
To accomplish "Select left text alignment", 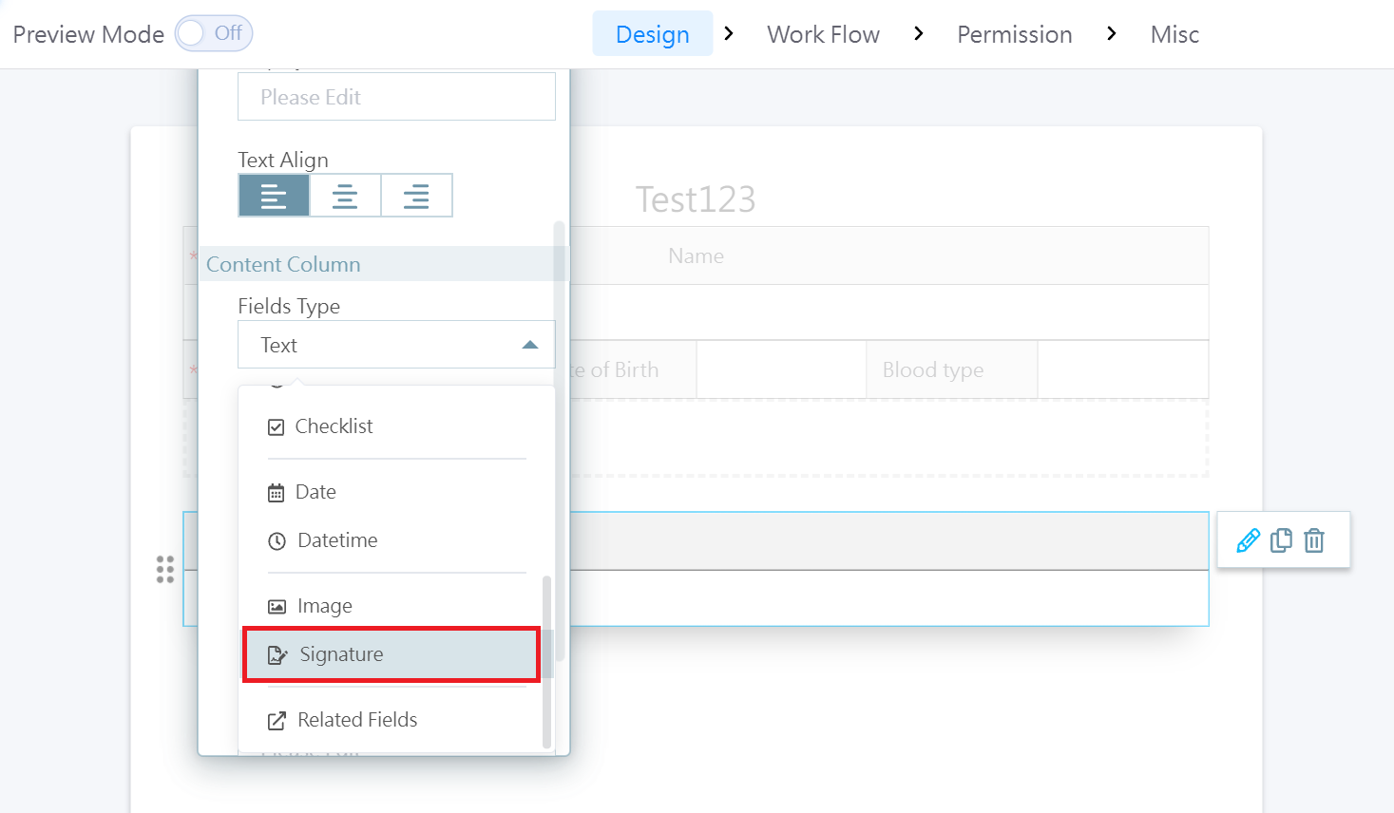I will [x=274, y=196].
